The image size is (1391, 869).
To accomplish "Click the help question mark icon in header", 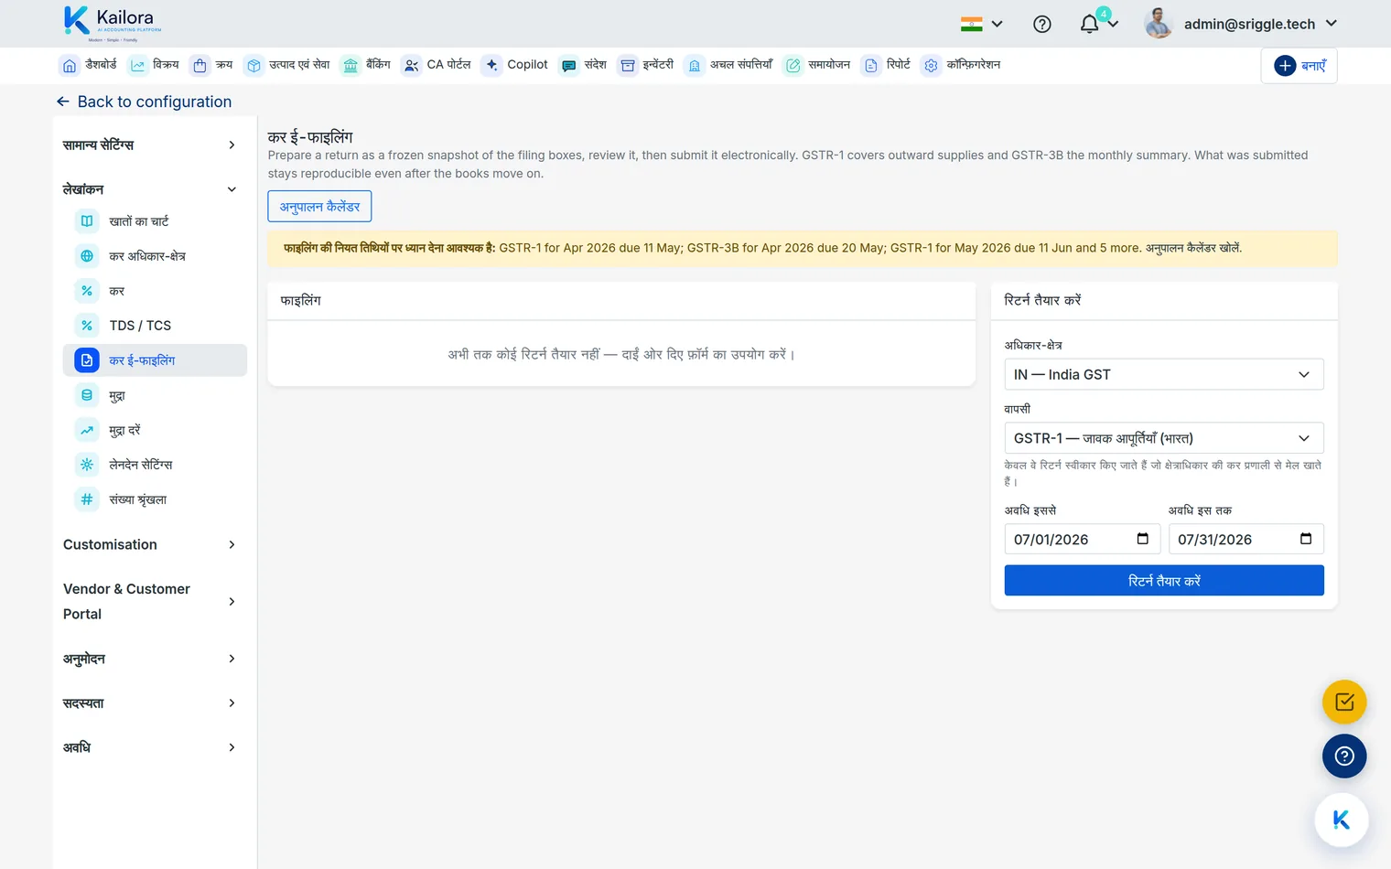I will click(1041, 24).
